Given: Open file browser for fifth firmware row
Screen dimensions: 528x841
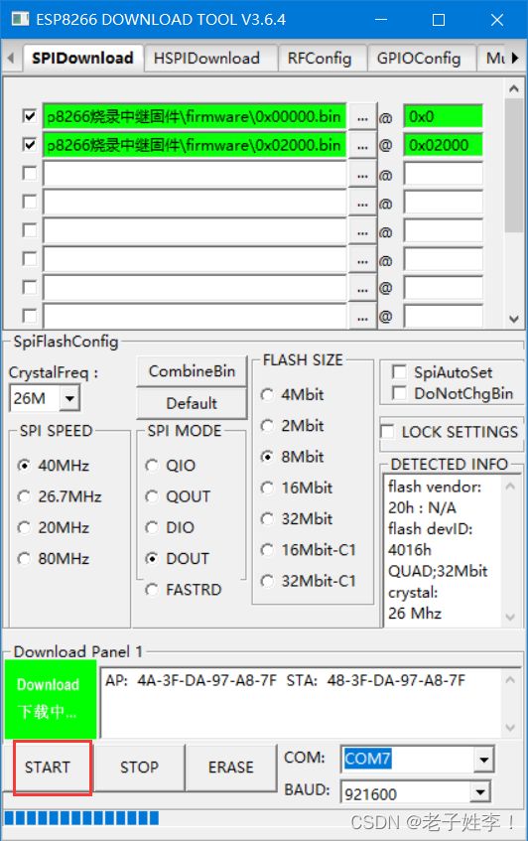Looking at the screenshot, I should pos(362,231).
